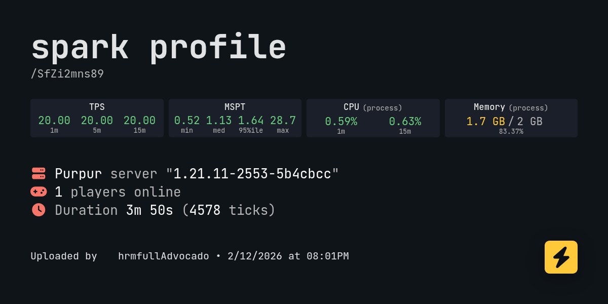
Task: Select the CPU process panel header
Action: (372, 107)
